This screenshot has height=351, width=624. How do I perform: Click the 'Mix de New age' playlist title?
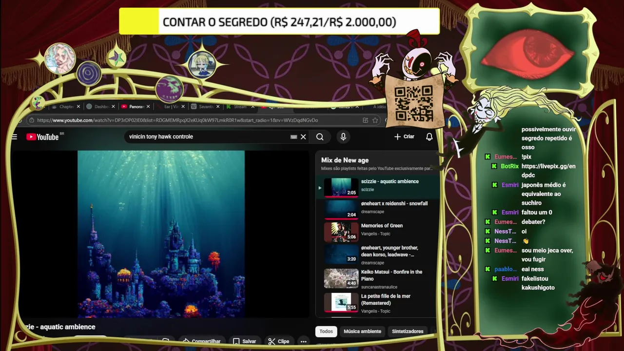coord(345,160)
